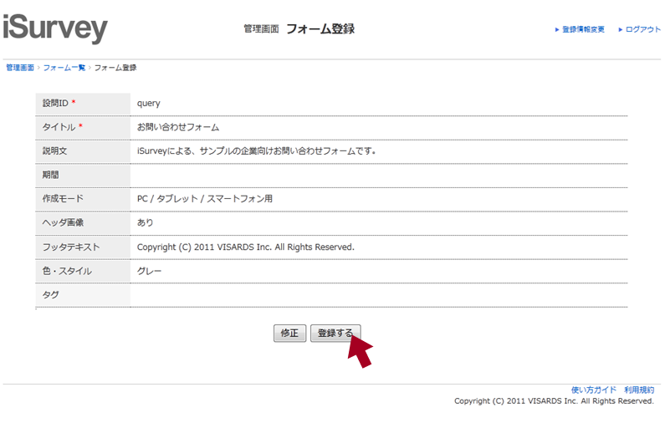This screenshot has height=423, width=670.
Task: Click the iSurvey logo
Action: tap(55, 29)
